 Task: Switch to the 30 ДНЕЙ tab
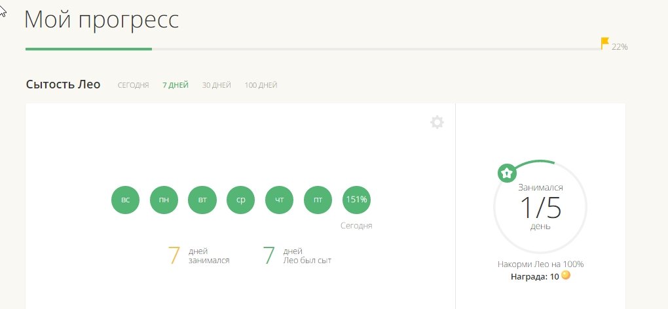[216, 85]
